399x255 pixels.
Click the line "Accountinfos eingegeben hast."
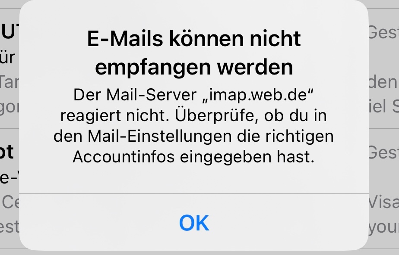tap(193, 157)
